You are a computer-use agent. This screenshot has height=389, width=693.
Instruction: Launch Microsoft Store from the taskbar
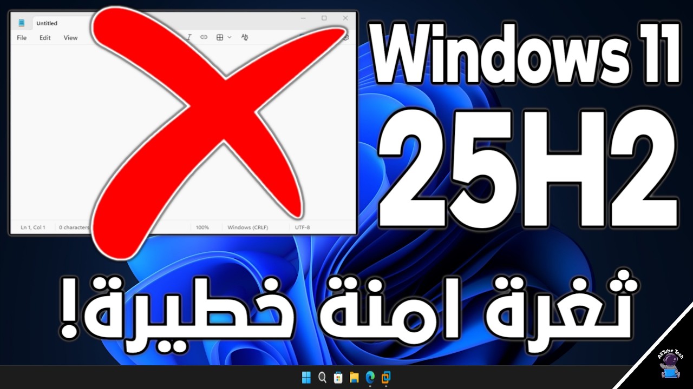[x=338, y=377]
